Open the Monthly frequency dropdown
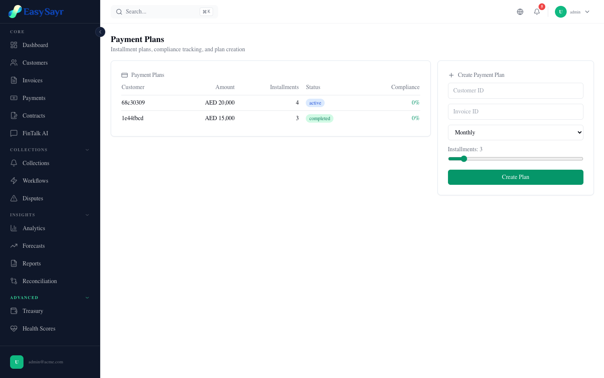The width and height of the screenshot is (604, 378). click(515, 132)
